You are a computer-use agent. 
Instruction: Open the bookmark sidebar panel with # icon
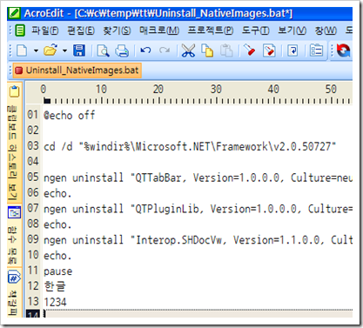click(14, 278)
